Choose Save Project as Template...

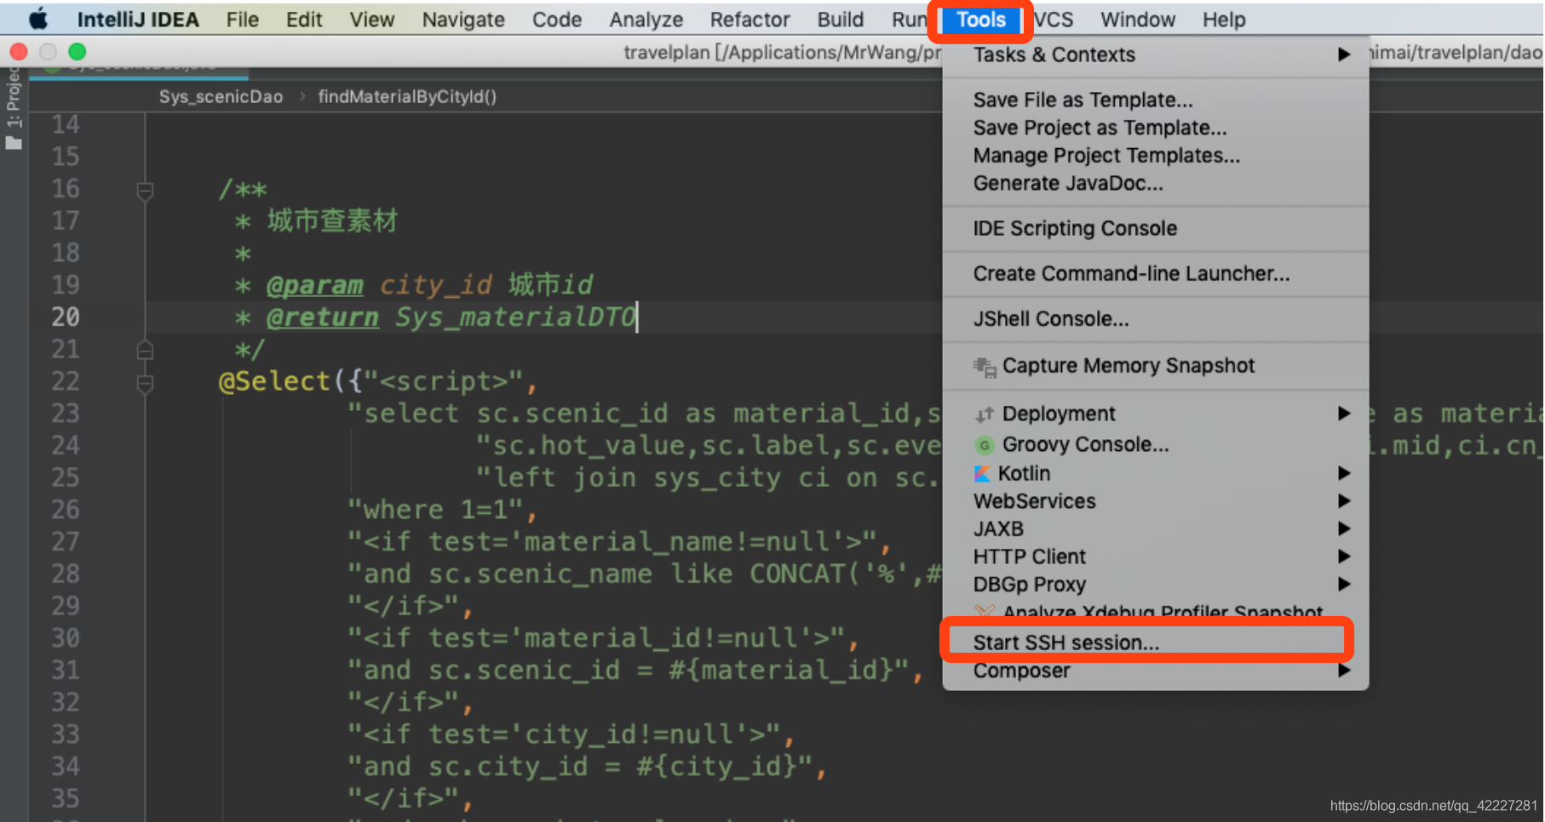point(1156,128)
